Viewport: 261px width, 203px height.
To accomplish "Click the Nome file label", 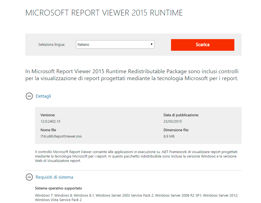I will pyautogui.click(x=48, y=130).
